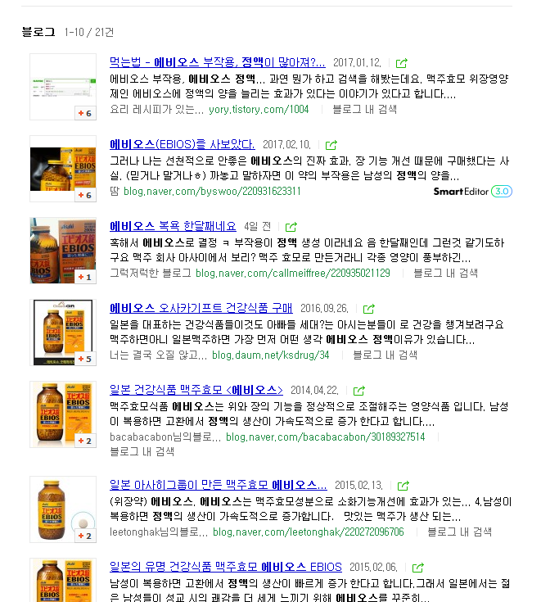Click the +1 badge on the 한달째네요 thumbnail

click(85, 277)
